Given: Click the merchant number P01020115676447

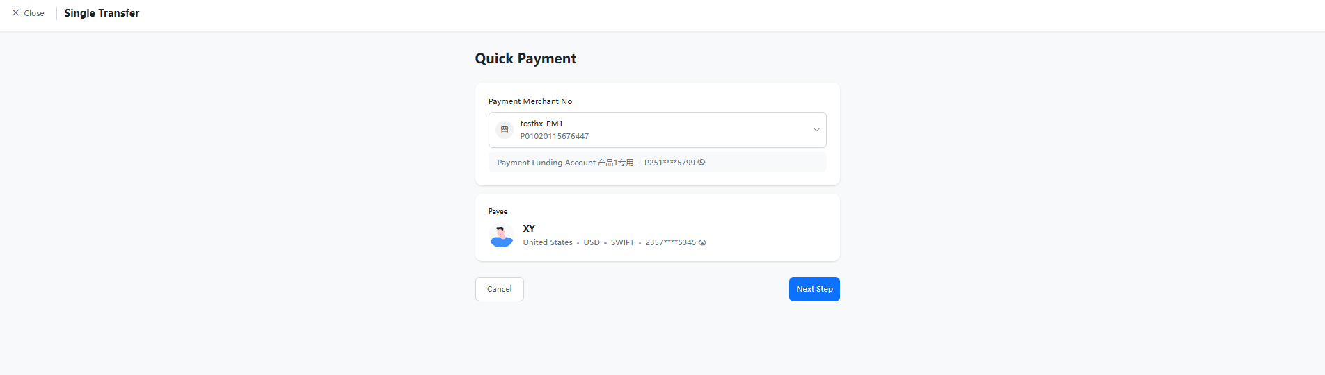Looking at the screenshot, I should [x=554, y=136].
